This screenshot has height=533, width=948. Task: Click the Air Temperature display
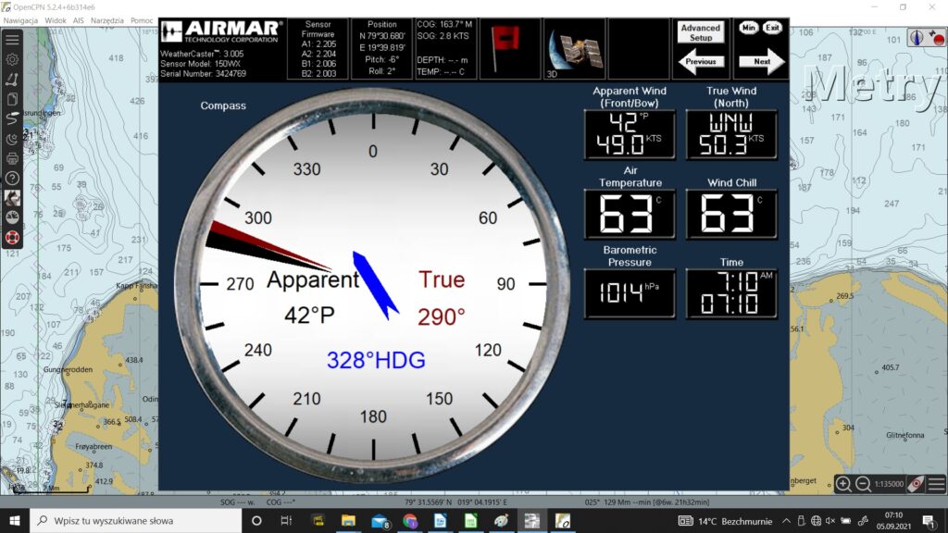coord(630,214)
